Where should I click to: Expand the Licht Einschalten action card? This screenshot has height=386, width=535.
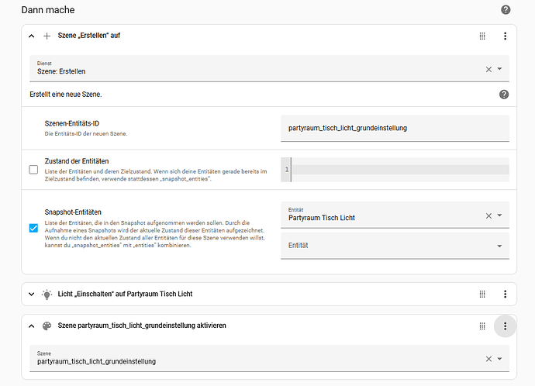click(x=32, y=294)
